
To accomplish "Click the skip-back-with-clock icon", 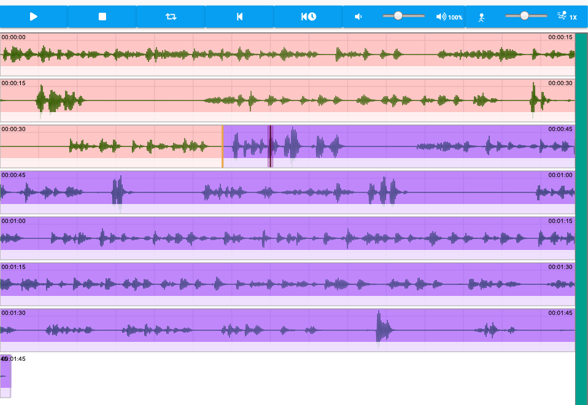I will [308, 17].
